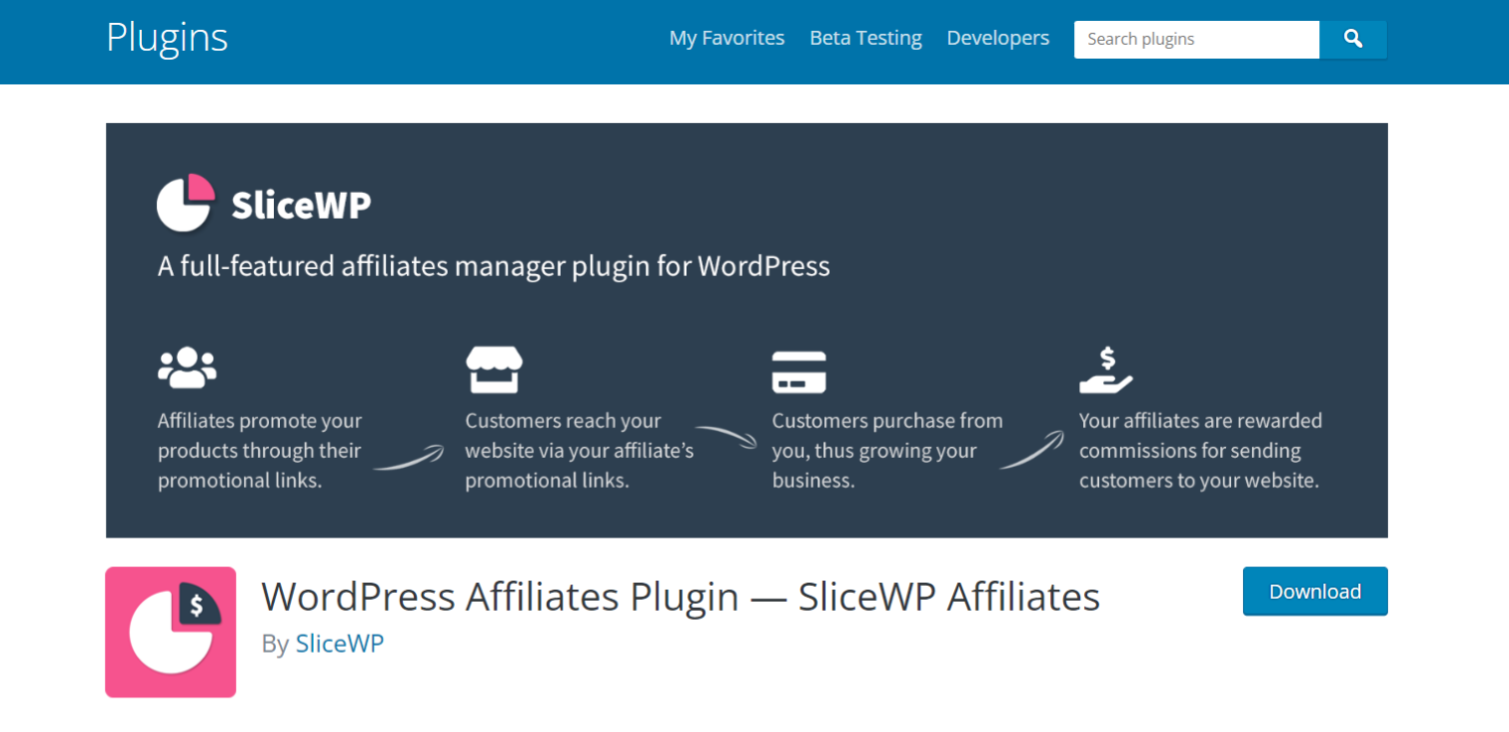Open Beta Testing page
This screenshot has height=732, width=1509.
point(866,38)
